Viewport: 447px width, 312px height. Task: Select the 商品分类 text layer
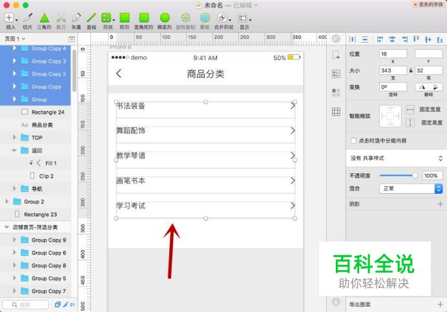tap(36, 125)
